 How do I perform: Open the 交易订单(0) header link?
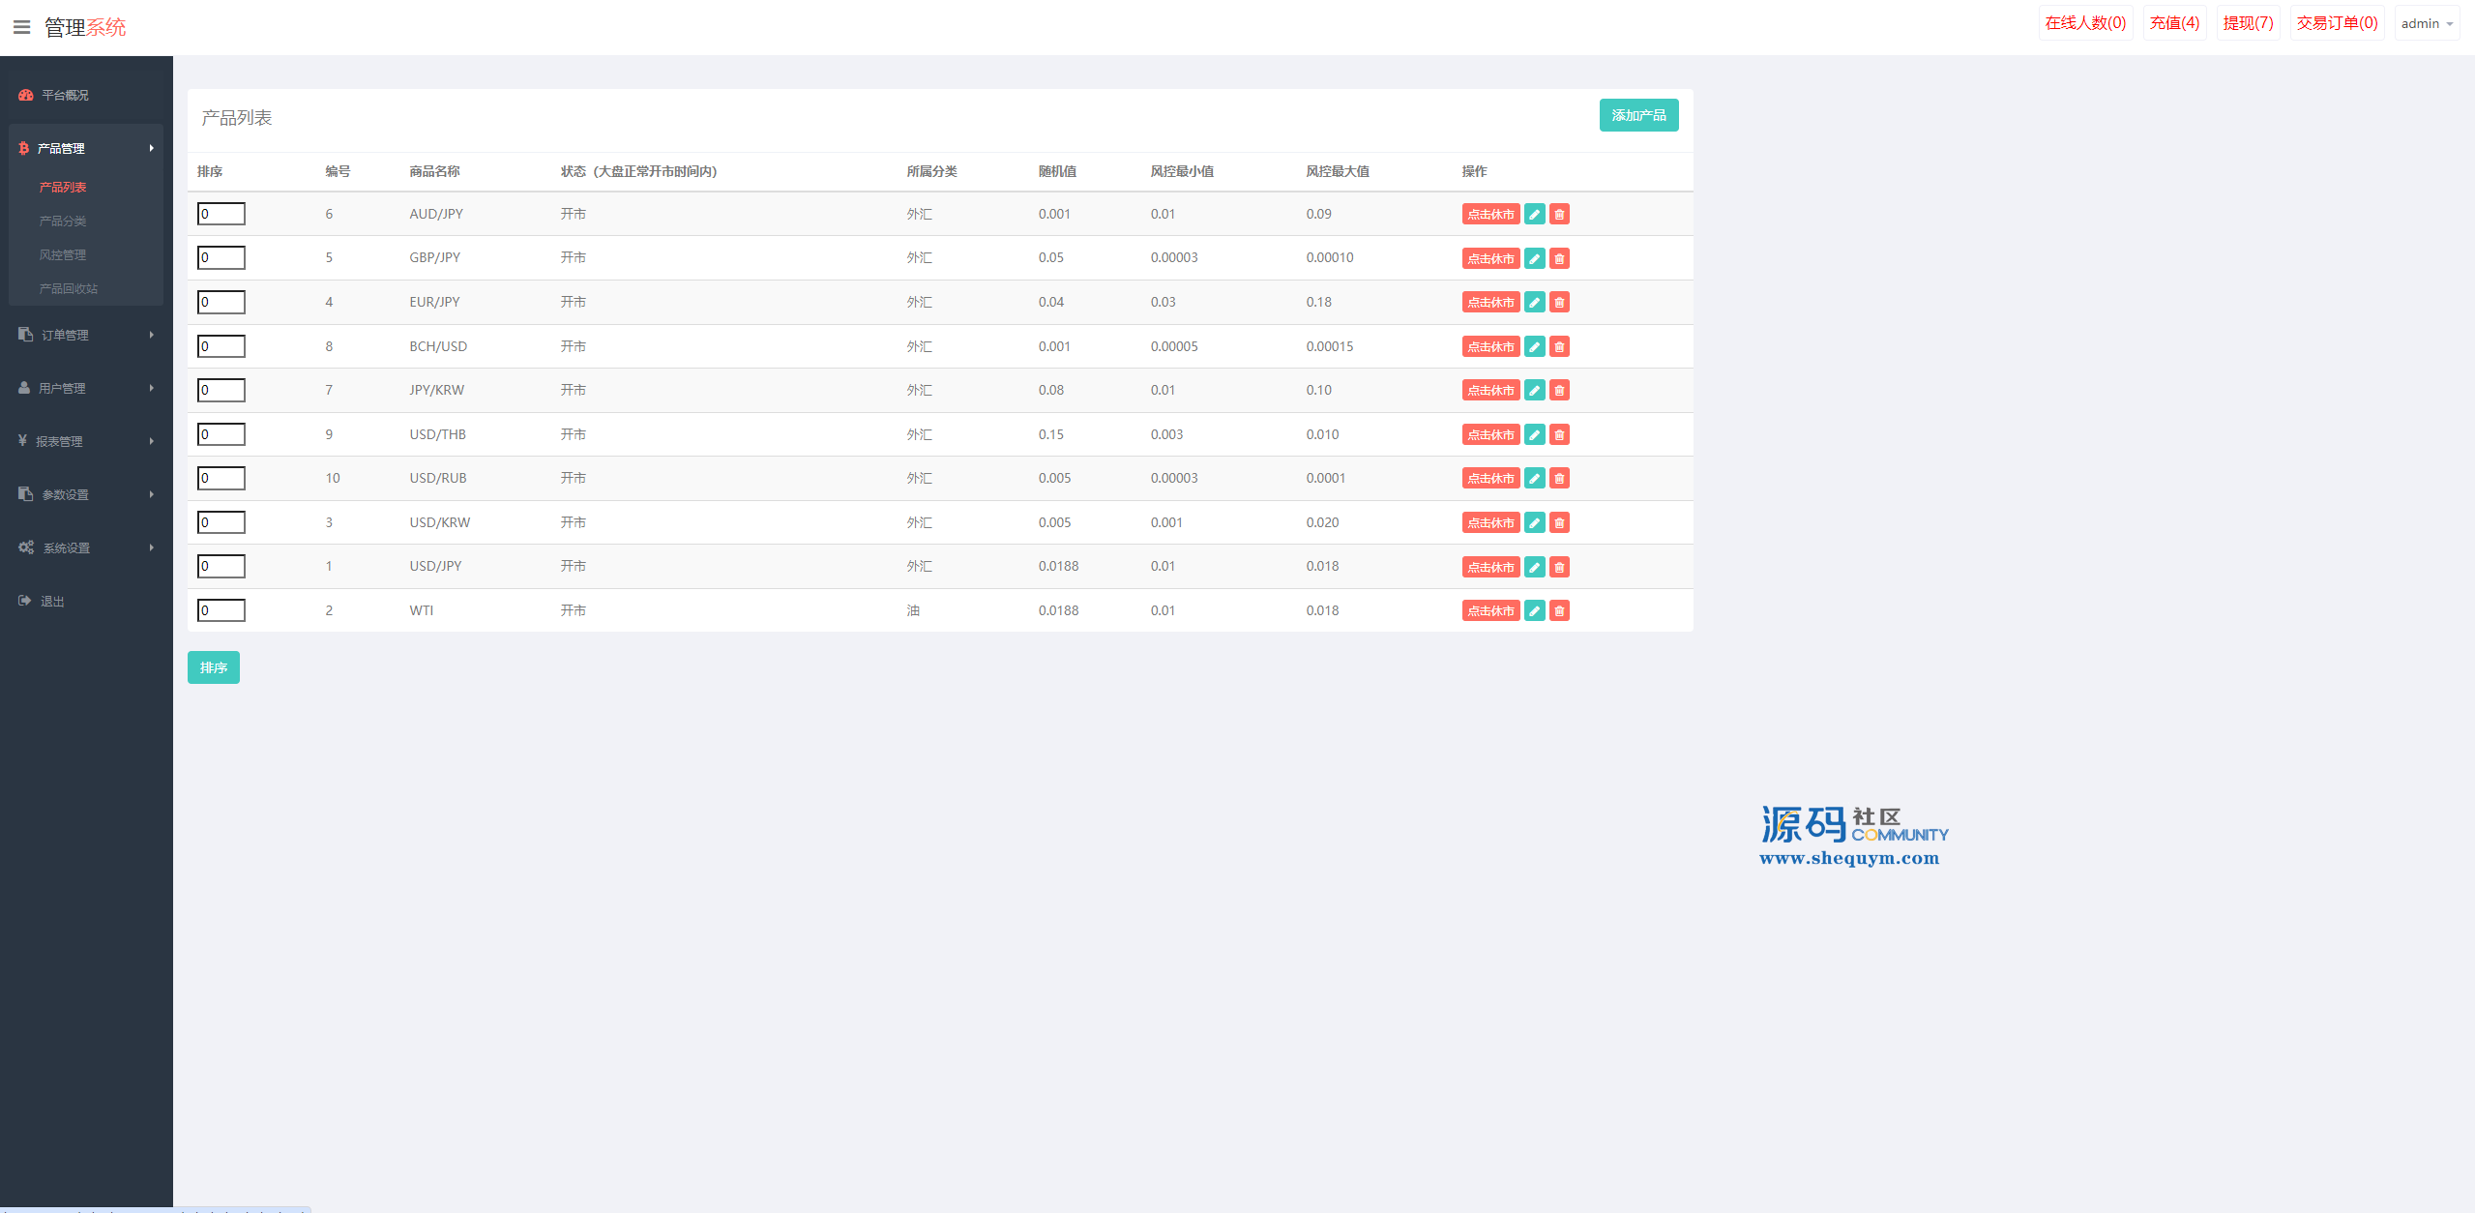(x=2337, y=23)
